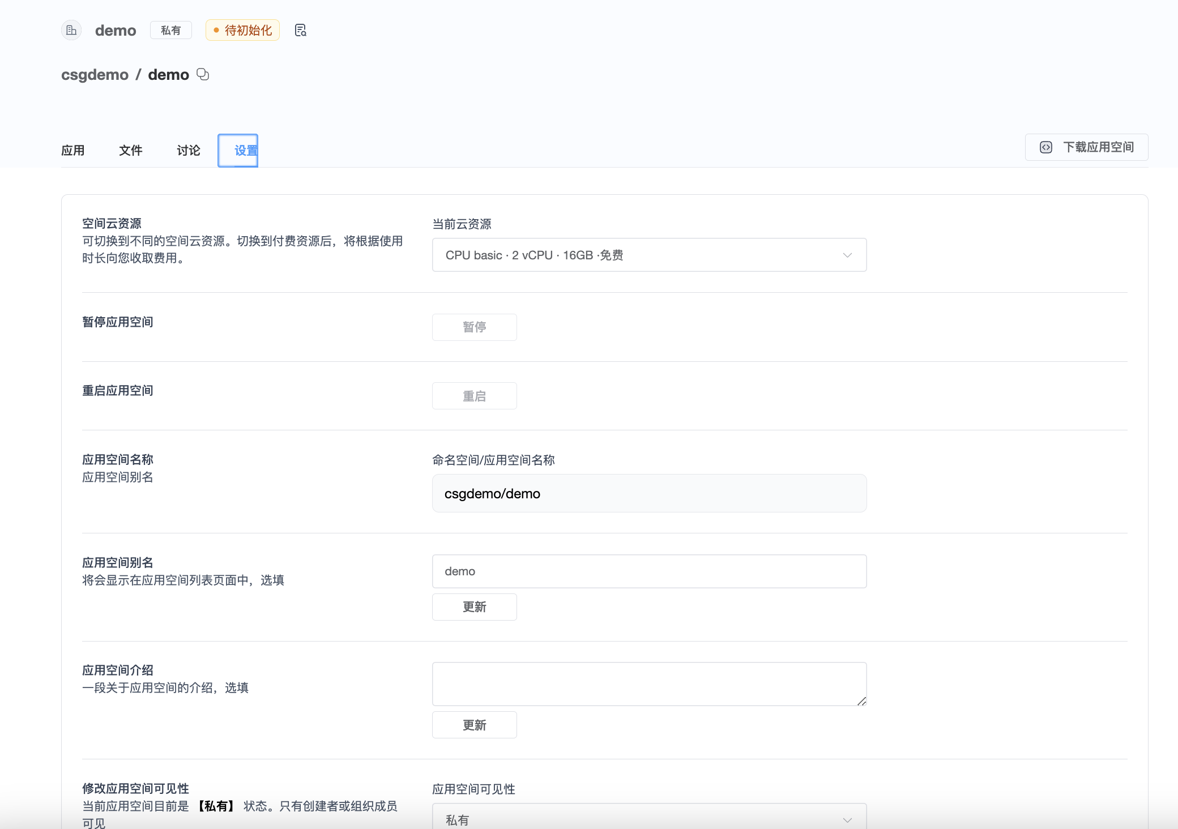This screenshot has width=1178, height=829.
Task: Click the 私有 tag next to demo
Action: [x=170, y=30]
